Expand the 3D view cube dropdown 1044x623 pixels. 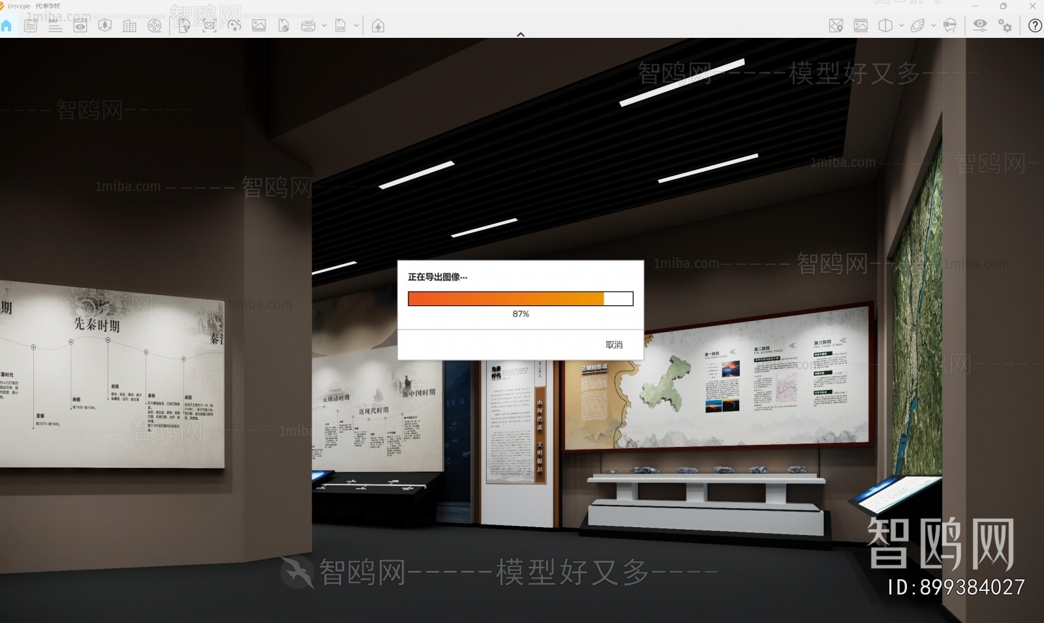[x=901, y=26]
